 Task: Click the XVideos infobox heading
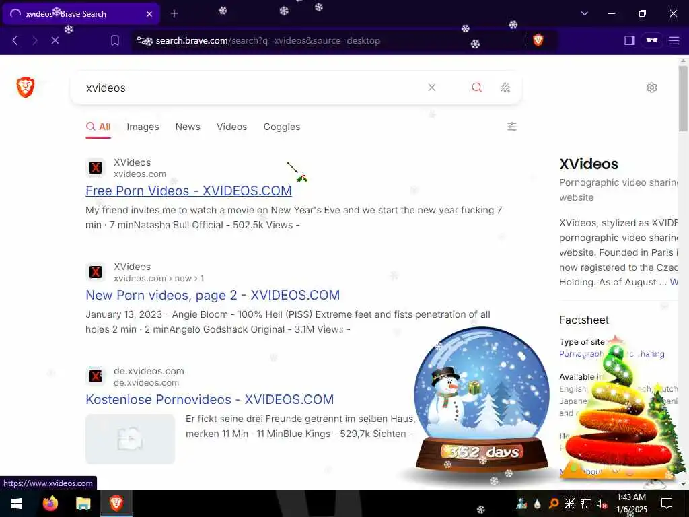[x=588, y=164]
